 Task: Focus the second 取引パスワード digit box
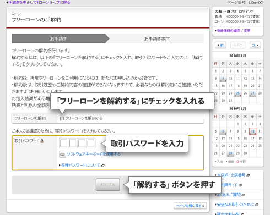[73, 143]
